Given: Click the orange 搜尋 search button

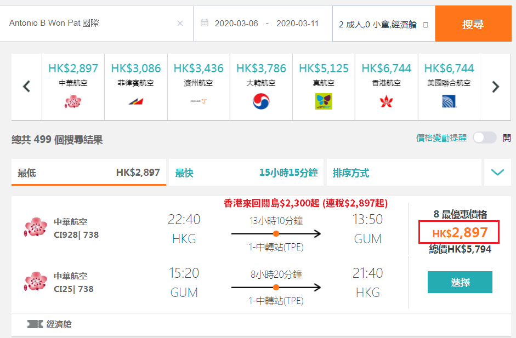Looking at the screenshot, I should tap(473, 24).
